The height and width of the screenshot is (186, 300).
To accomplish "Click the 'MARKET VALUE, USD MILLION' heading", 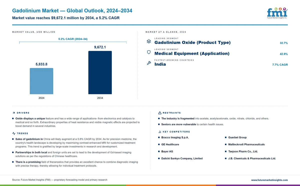I will (x=34, y=32).
